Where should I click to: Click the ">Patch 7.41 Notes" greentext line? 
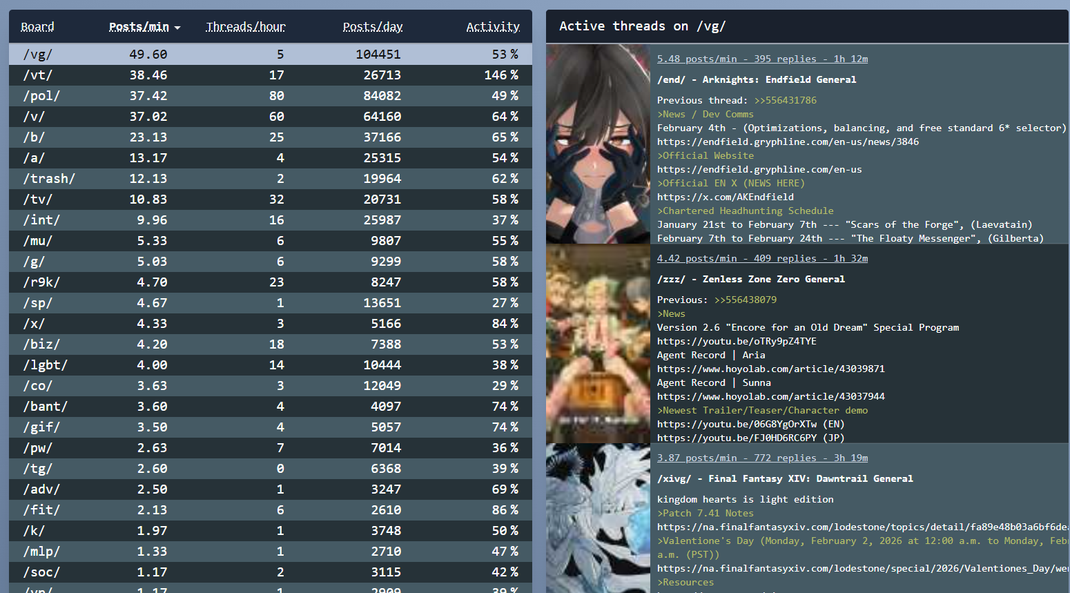coord(706,513)
